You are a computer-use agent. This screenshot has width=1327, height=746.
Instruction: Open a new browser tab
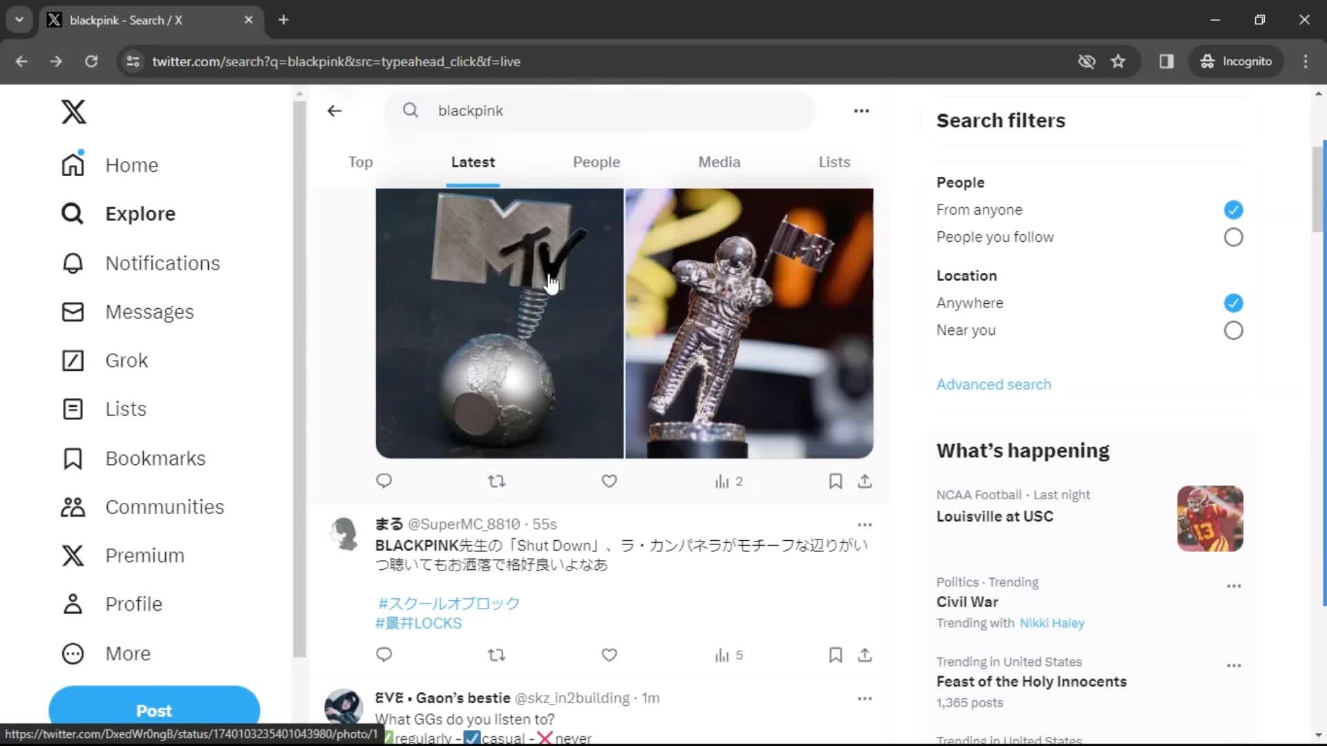click(283, 20)
